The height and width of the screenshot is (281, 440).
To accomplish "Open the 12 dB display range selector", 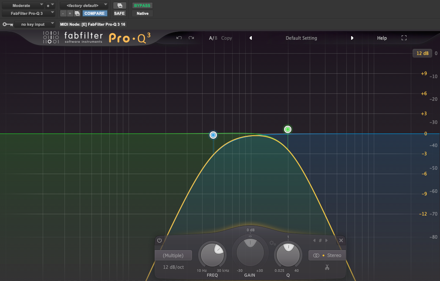I will click(x=422, y=53).
